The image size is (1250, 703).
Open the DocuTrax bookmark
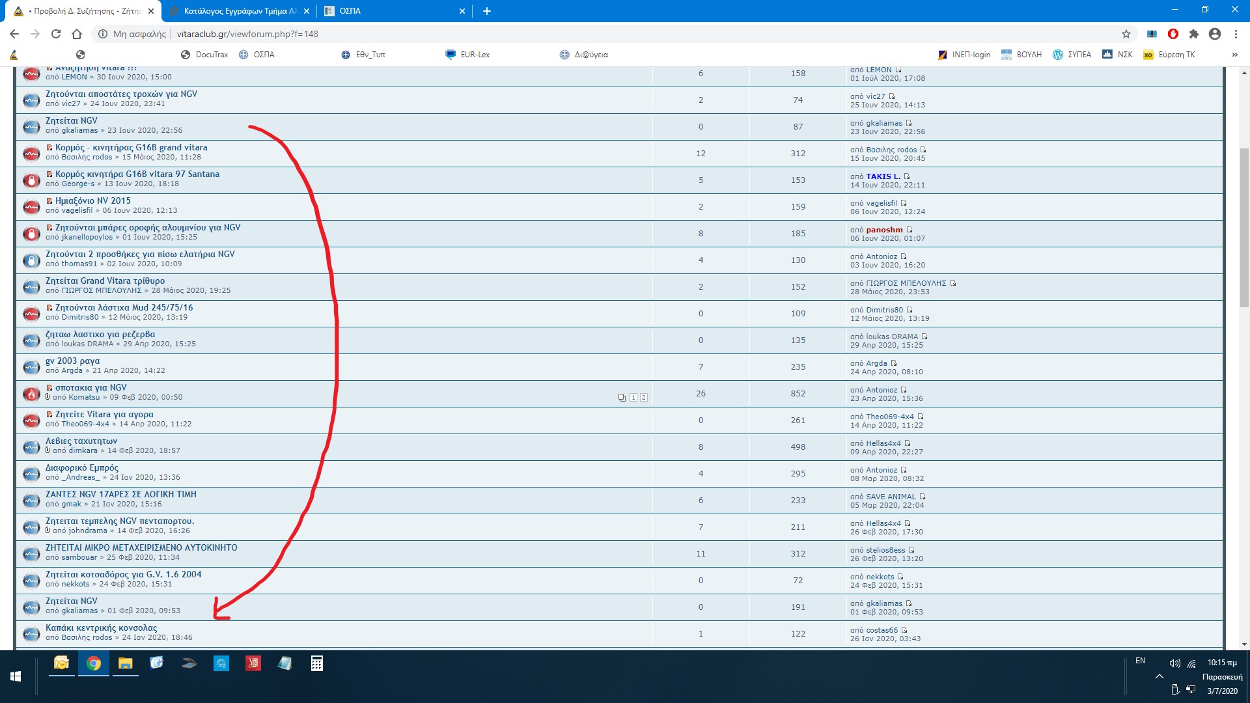pyautogui.click(x=204, y=55)
